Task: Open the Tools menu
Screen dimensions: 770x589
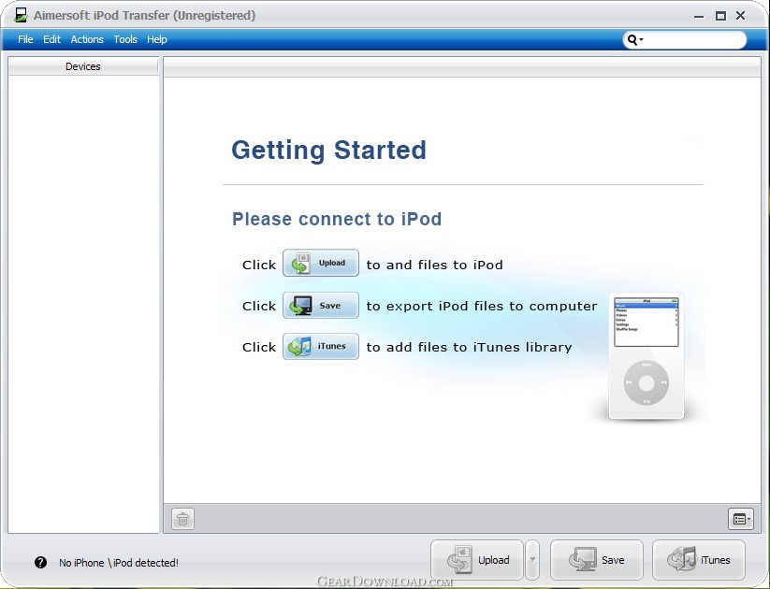Action: [125, 39]
